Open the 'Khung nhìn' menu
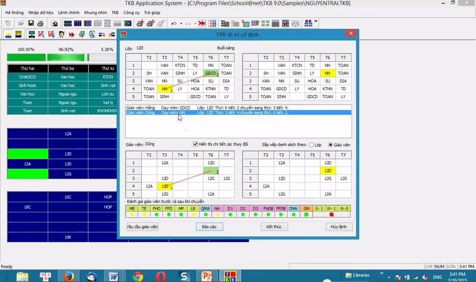The height and width of the screenshot is (282, 476). point(95,12)
